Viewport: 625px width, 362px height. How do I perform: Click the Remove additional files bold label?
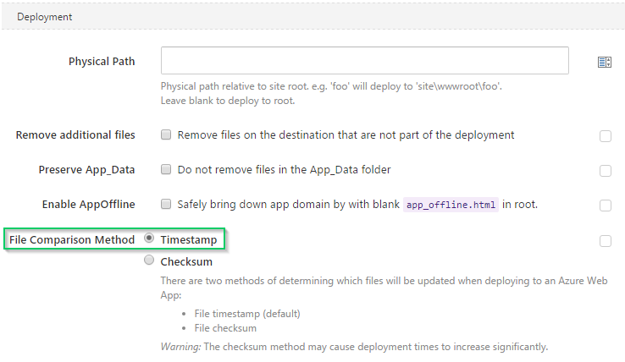point(75,135)
